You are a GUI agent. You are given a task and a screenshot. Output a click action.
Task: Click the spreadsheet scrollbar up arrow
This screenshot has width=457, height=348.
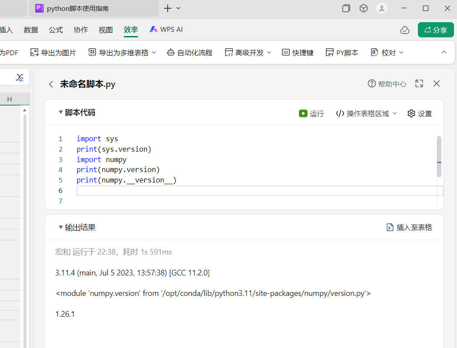[x=24, y=110]
